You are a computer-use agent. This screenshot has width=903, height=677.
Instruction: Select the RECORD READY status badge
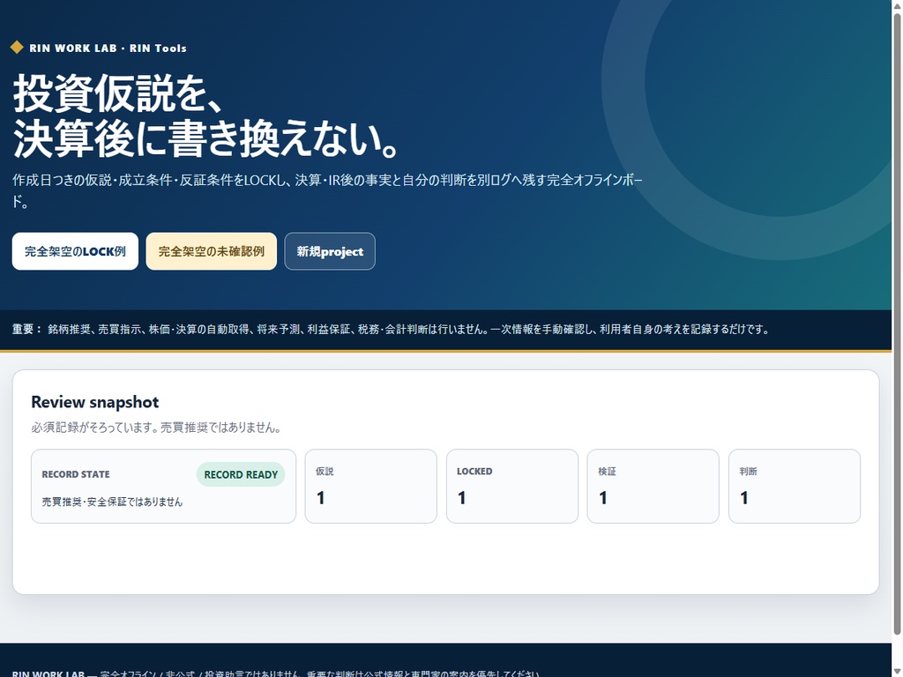tap(241, 474)
